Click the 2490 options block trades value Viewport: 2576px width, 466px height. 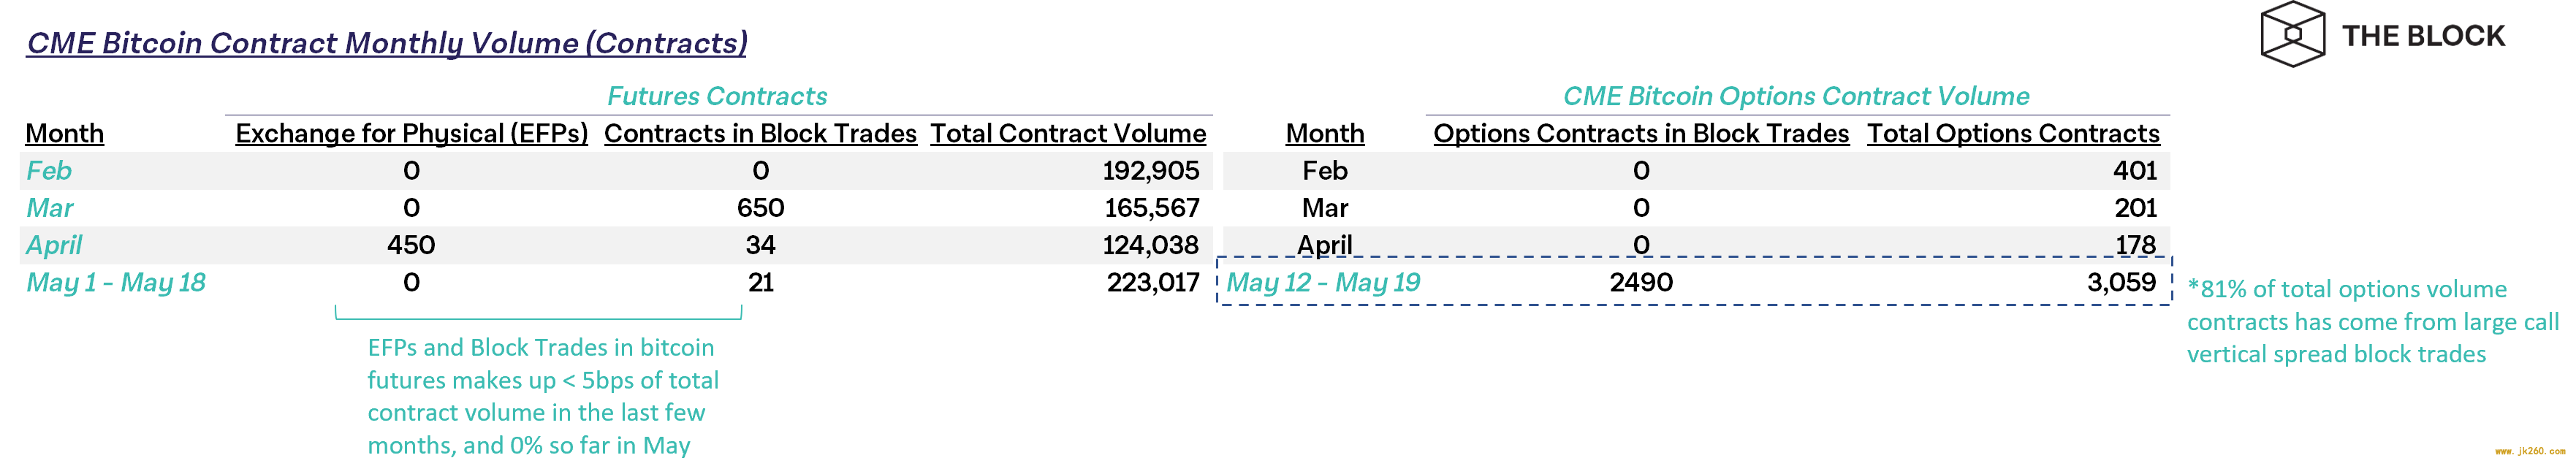1641,283
